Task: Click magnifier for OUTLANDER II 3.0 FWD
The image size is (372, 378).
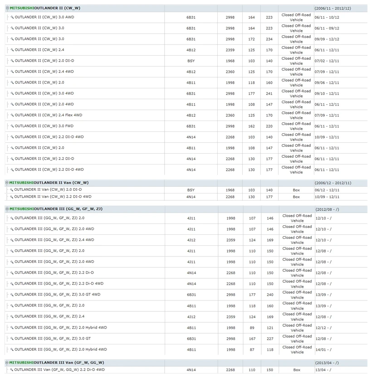Action: tap(12, 126)
